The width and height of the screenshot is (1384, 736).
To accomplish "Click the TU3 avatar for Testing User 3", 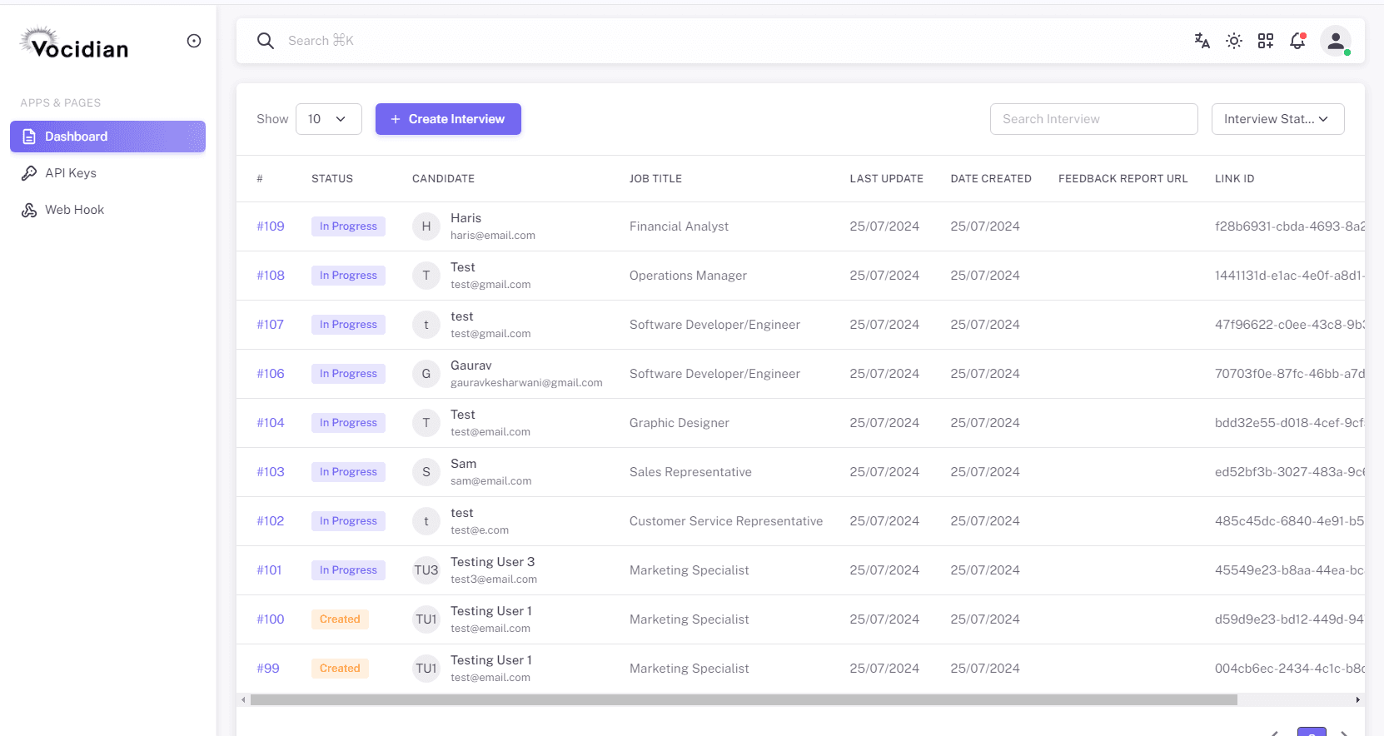I will click(x=426, y=570).
